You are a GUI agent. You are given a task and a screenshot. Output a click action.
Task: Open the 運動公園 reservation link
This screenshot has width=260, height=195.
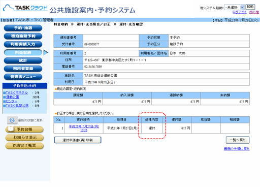[x=13, y=97]
